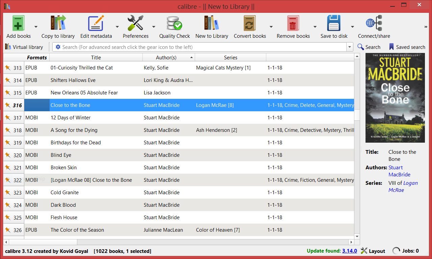
Task: Select '[Logan McRae 08] Close to the Bone'
Action: tap(91, 180)
